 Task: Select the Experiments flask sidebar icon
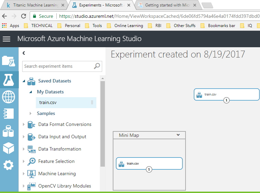click(x=9, y=79)
